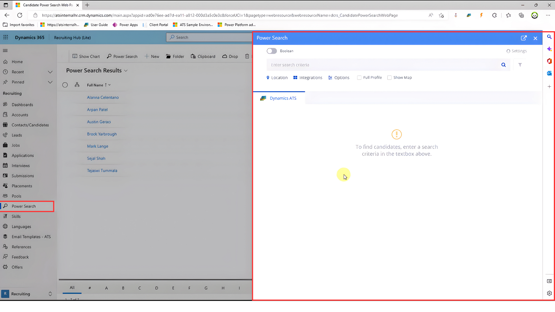Click the Languages globe icon
The width and height of the screenshot is (555, 312).
coord(5,226)
